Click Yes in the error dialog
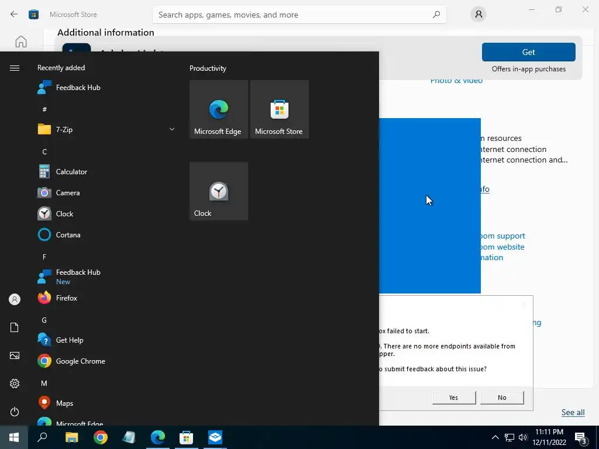 tap(454, 398)
